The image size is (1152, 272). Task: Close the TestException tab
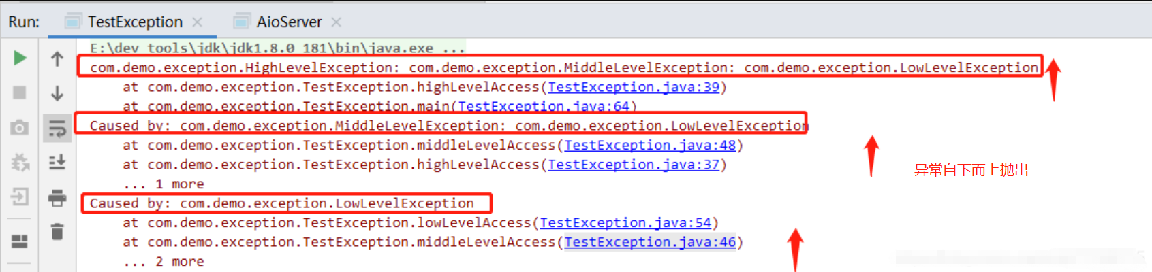198,22
